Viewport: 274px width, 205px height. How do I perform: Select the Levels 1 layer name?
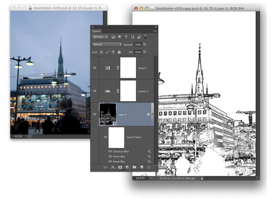click(143, 91)
